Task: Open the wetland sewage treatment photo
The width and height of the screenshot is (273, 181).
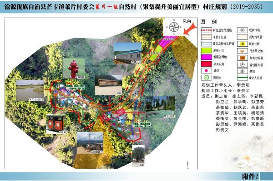Action: pyautogui.click(x=30, y=90)
